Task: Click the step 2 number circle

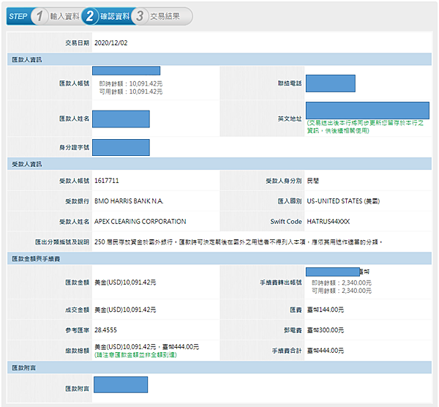Action: 90,16
